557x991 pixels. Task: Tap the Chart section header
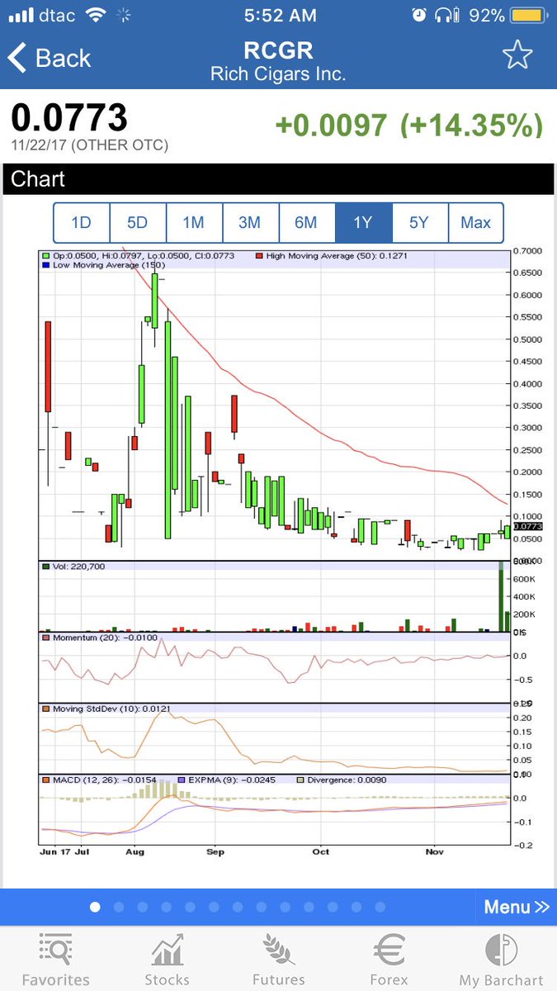278,178
